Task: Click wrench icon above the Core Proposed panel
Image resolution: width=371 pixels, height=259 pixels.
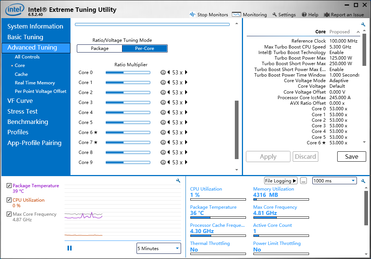Action: pos(364,25)
